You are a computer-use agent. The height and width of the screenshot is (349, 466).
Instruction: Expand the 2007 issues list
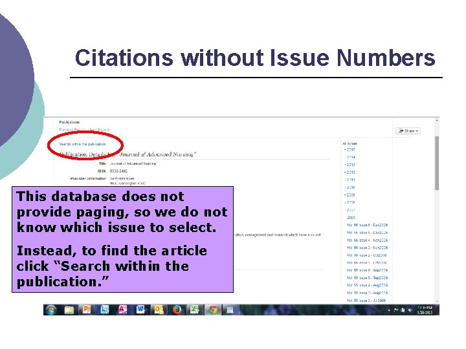349,210
